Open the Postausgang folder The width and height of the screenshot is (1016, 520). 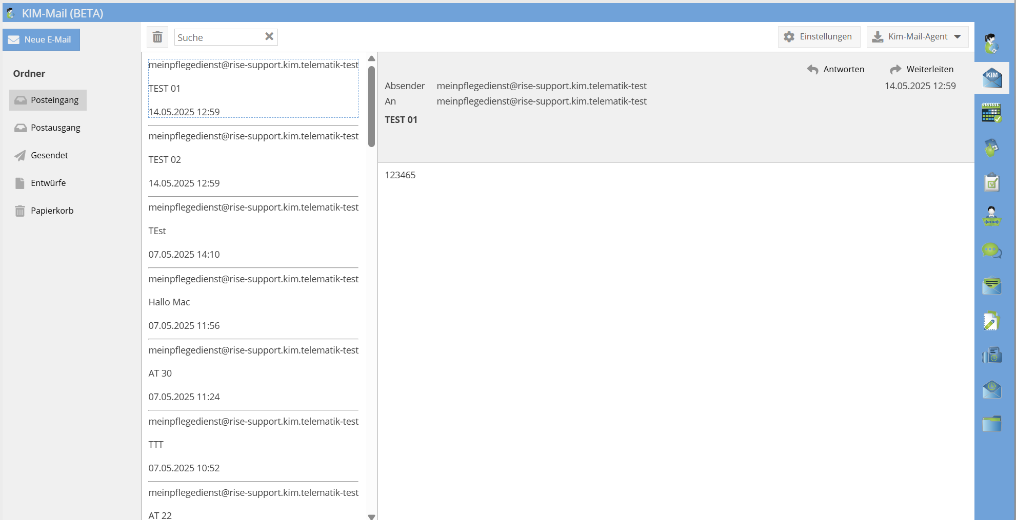tap(55, 128)
